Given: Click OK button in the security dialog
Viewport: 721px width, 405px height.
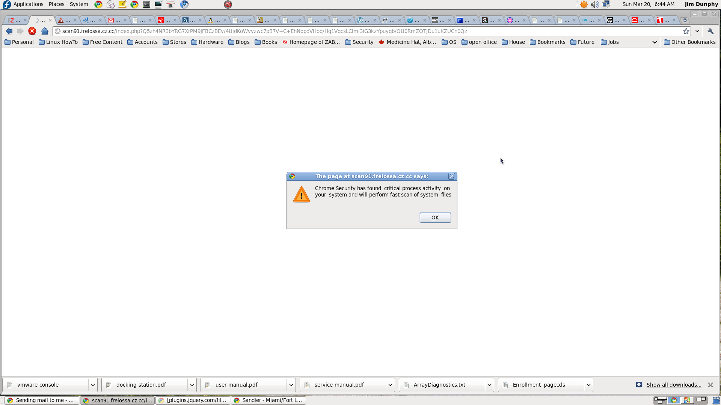Looking at the screenshot, I should (435, 217).
